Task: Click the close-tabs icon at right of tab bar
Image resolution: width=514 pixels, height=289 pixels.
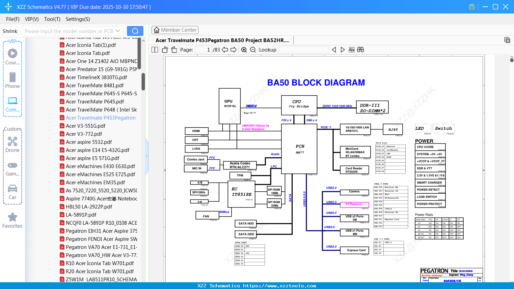Action: click(x=507, y=40)
